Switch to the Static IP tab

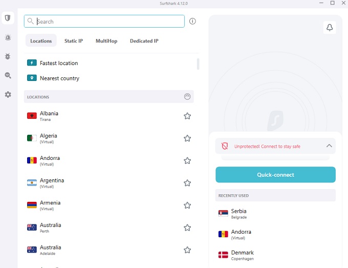(x=74, y=40)
